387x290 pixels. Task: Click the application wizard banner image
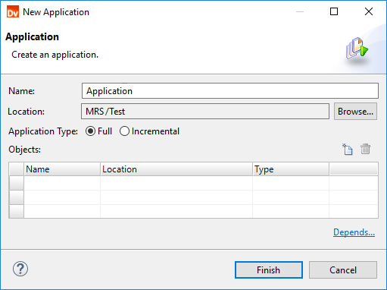(x=357, y=49)
